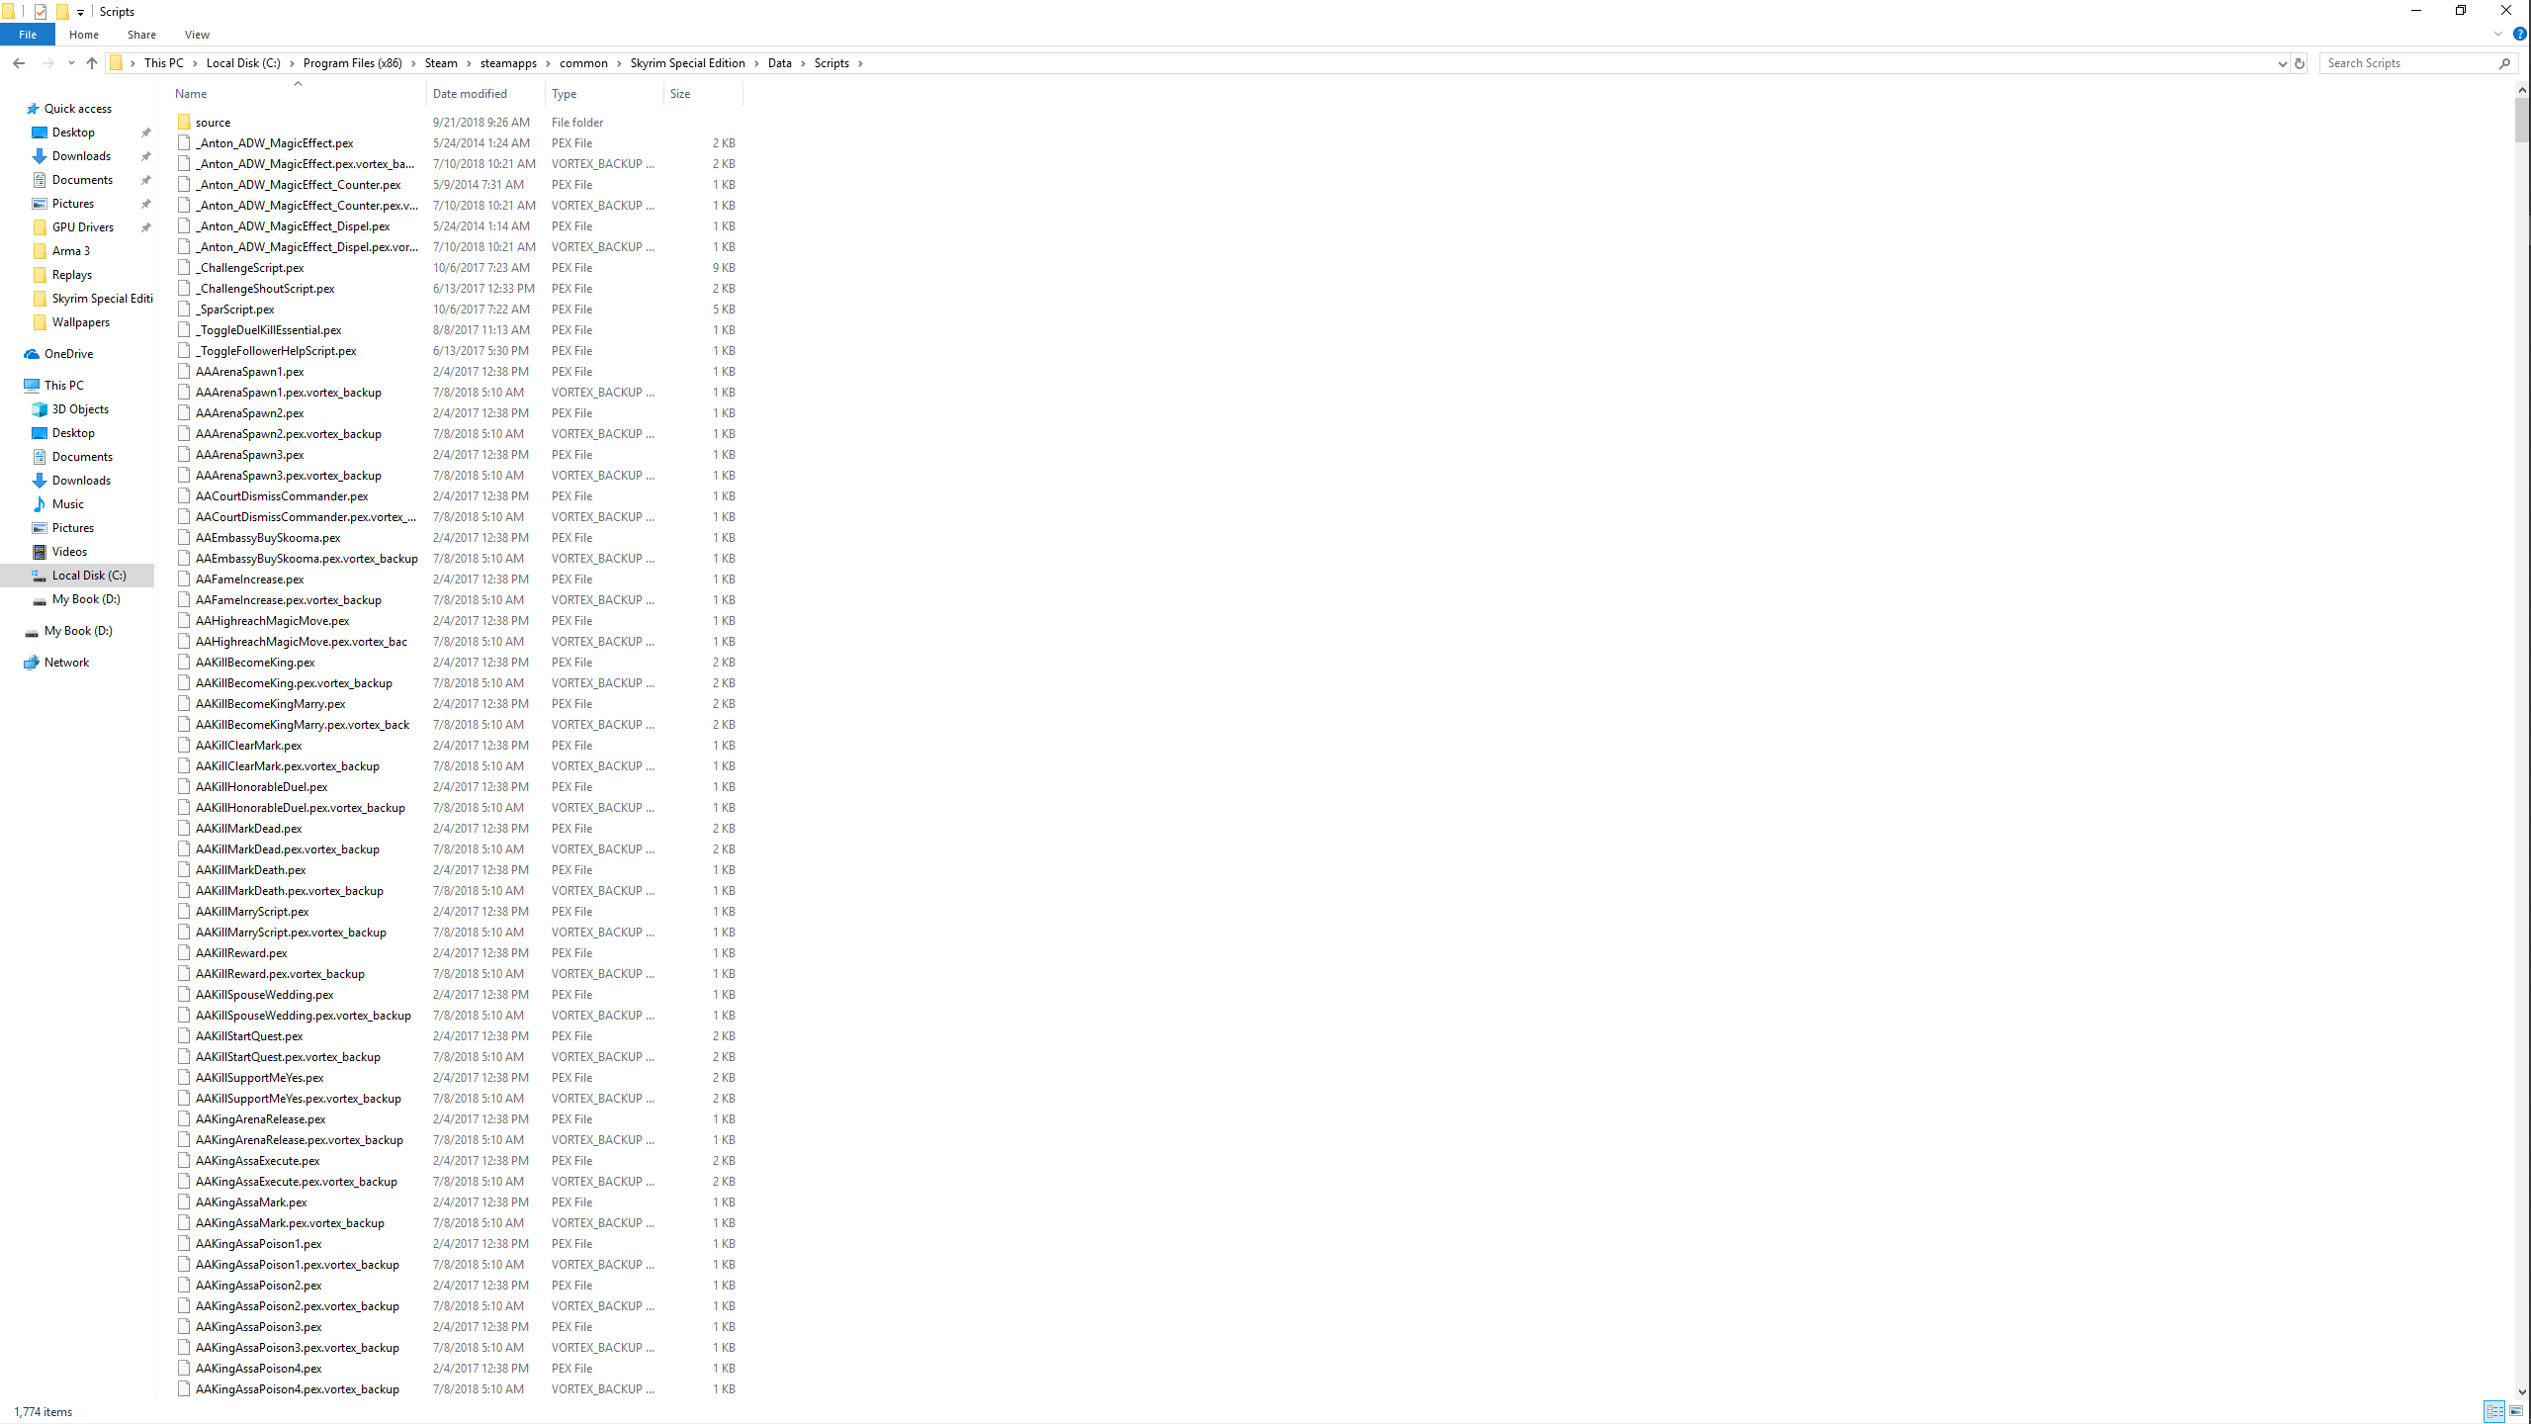Image resolution: width=2531 pixels, height=1424 pixels.
Task: Expand the ribbon with chevron
Action: pos(2498,34)
